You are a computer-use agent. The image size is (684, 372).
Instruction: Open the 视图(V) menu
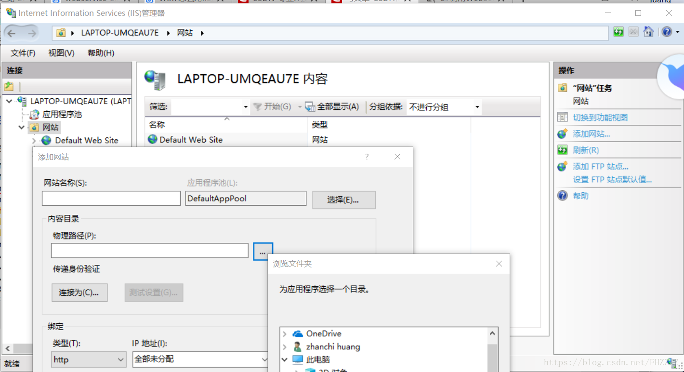(61, 53)
